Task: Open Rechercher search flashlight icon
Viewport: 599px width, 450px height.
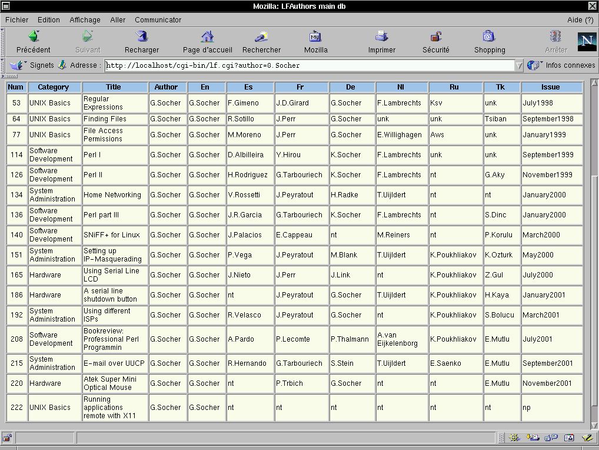Action: click(261, 37)
